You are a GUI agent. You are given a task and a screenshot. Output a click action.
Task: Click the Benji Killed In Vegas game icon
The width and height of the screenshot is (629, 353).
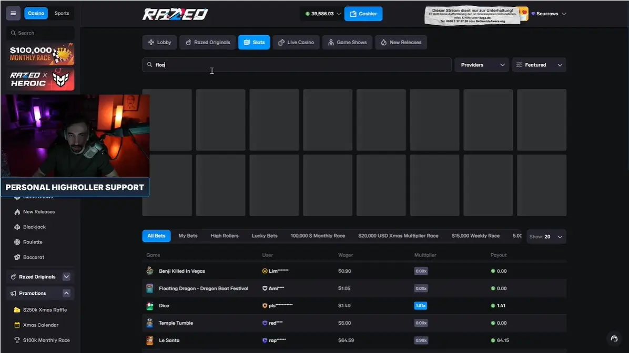(x=150, y=271)
